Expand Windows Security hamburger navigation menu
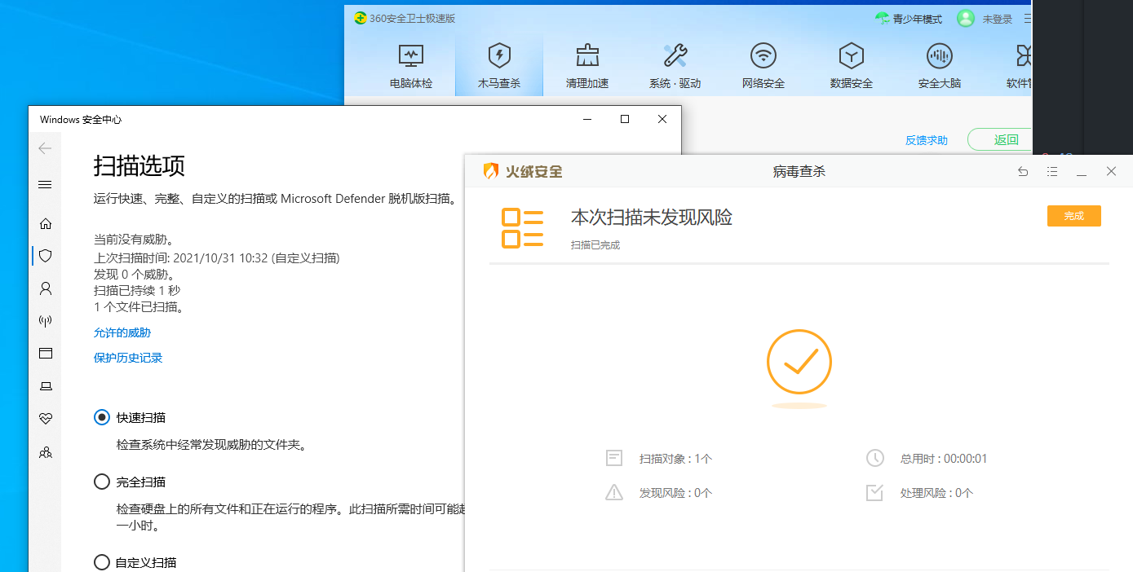This screenshot has height=572, width=1133. [x=46, y=185]
